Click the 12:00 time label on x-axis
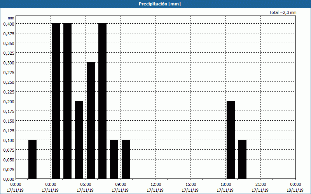This screenshot has width=311, height=194. point(156,185)
